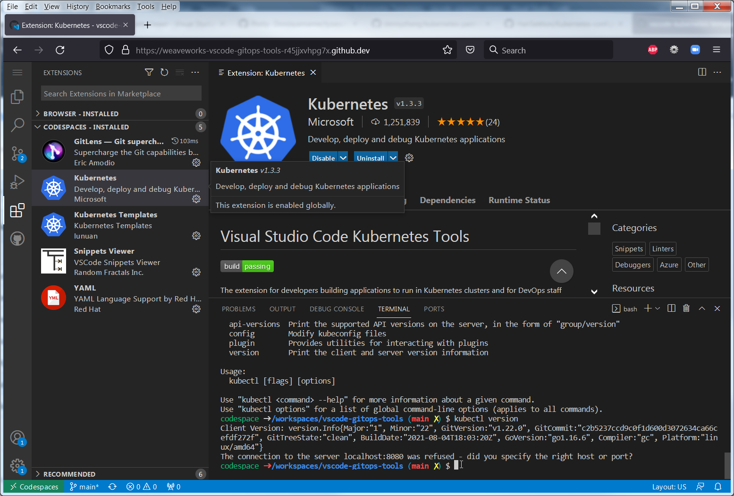Open the Bookmarks menu

tap(113, 6)
